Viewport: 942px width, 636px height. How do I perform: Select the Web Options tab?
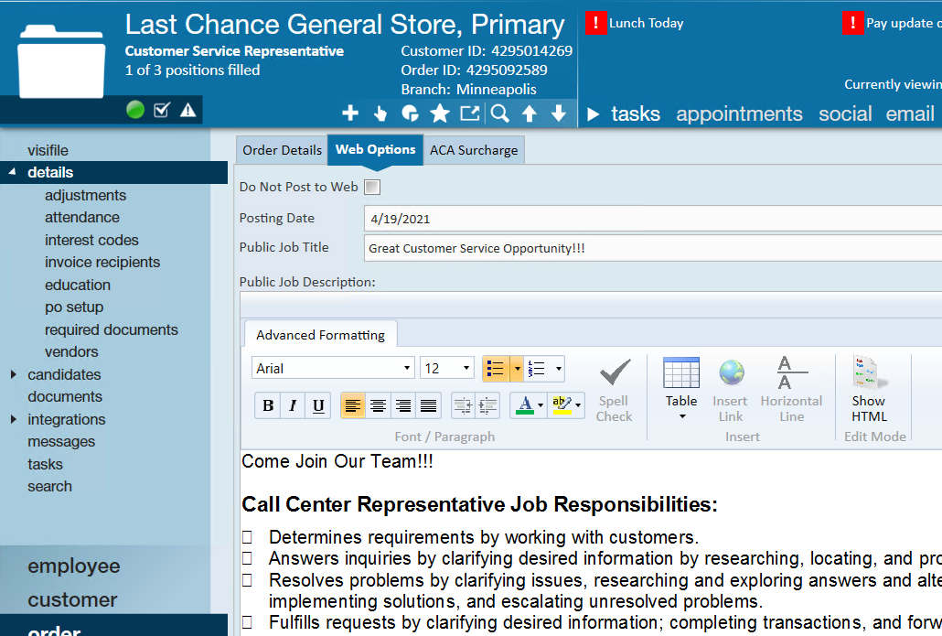tap(376, 150)
